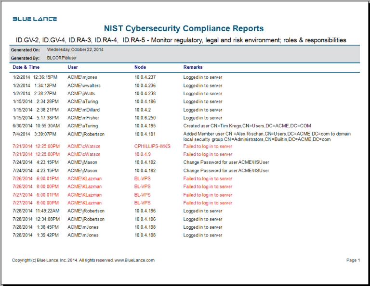
Task: Select the Added Member user Alex Rischan remark
Action: (267, 137)
